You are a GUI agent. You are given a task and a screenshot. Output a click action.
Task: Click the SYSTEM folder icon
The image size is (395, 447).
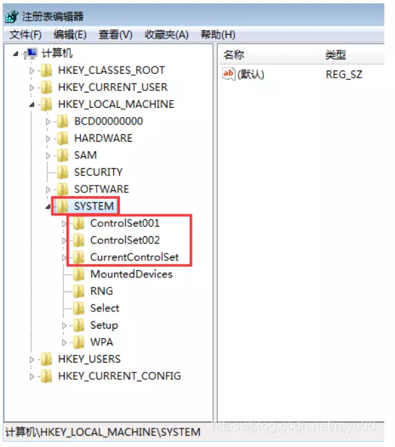point(63,206)
